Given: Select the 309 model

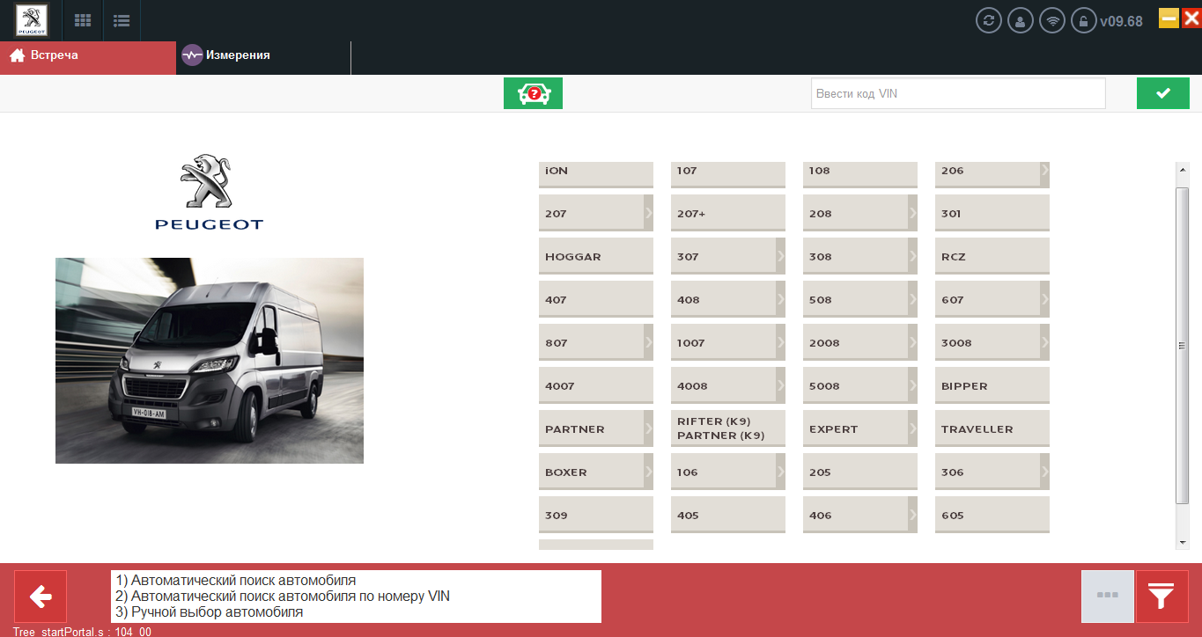Looking at the screenshot, I should (596, 515).
